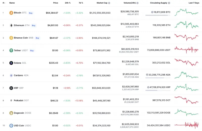Sort by the 24h % column header
Screen dimensions: 202x131
[68, 3]
